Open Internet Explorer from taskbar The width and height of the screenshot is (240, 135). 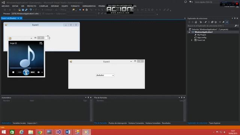[x=21, y=132]
